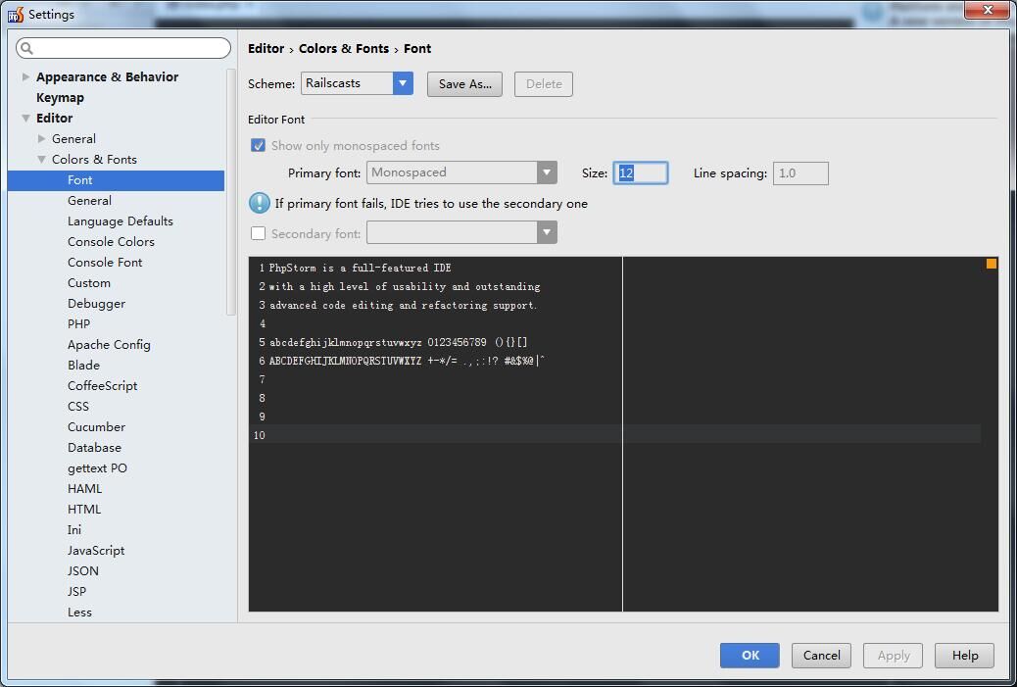Select CSS color settings
Viewport: 1017px width, 687px height.
tap(77, 406)
